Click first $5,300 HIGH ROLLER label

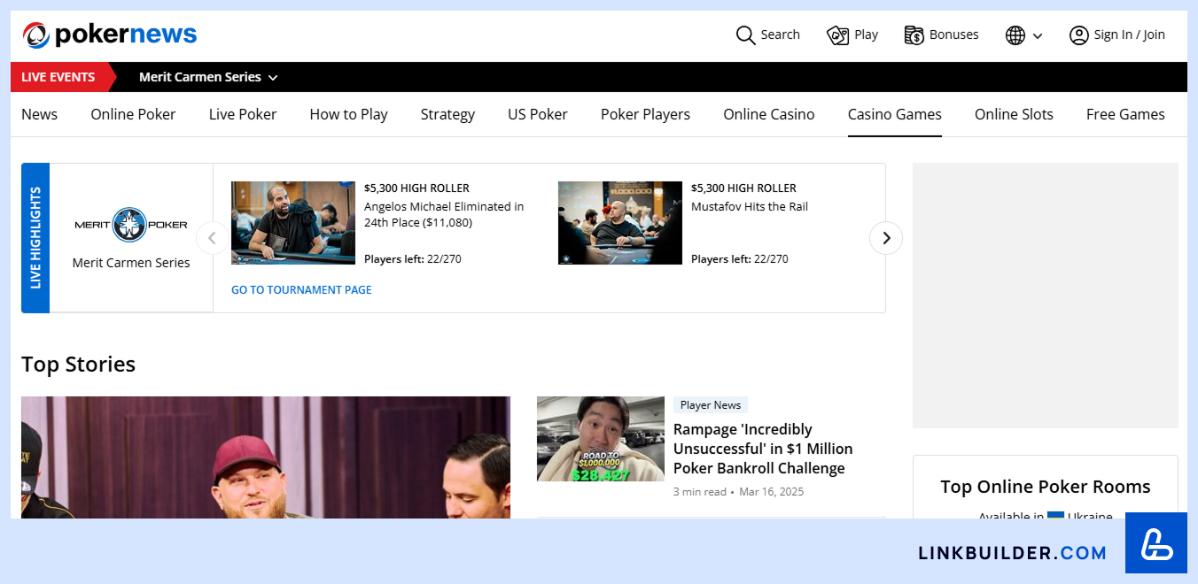click(416, 188)
